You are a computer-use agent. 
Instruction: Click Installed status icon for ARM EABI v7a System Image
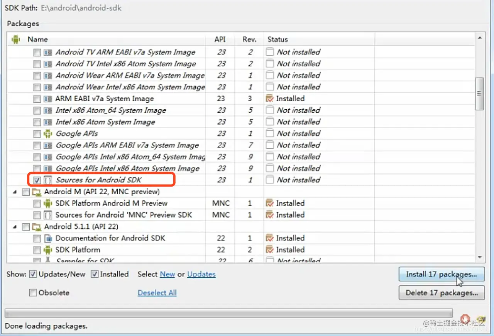[x=270, y=98]
